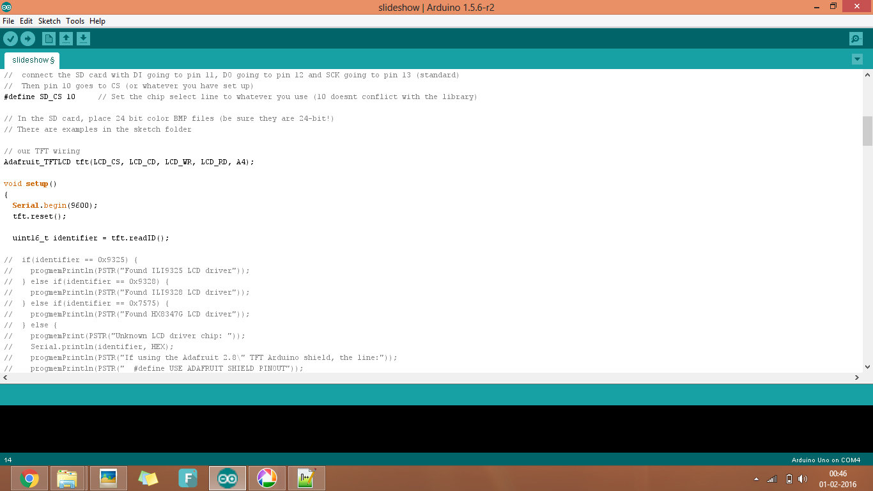Open the teal F app in taskbar
Image resolution: width=873 pixels, height=491 pixels.
pyautogui.click(x=188, y=478)
